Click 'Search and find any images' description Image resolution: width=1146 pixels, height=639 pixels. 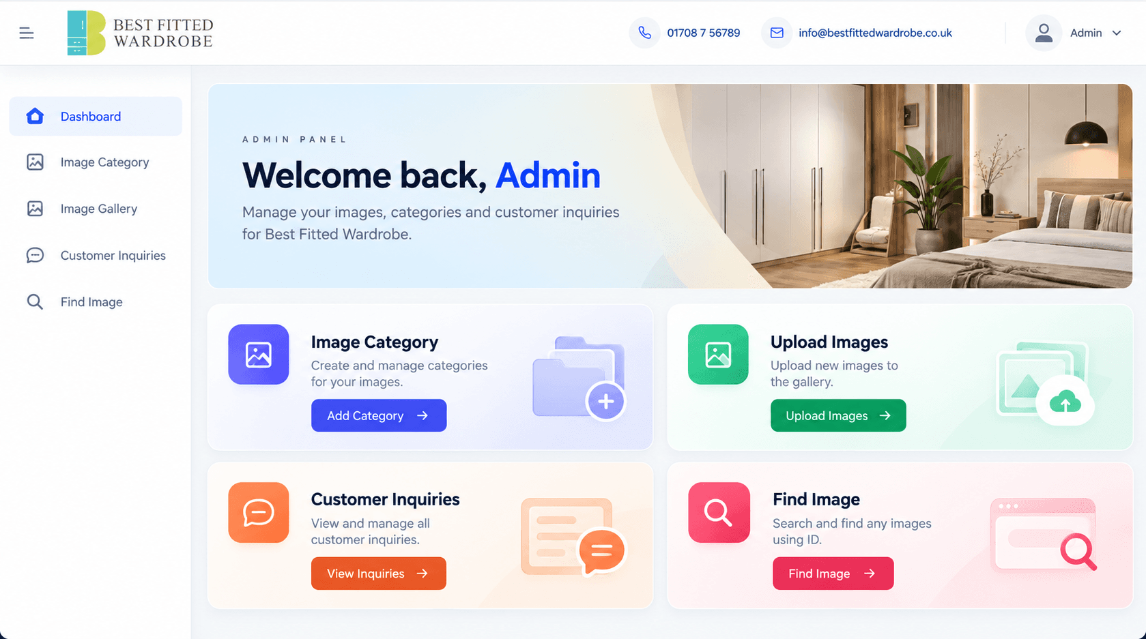pos(852,531)
